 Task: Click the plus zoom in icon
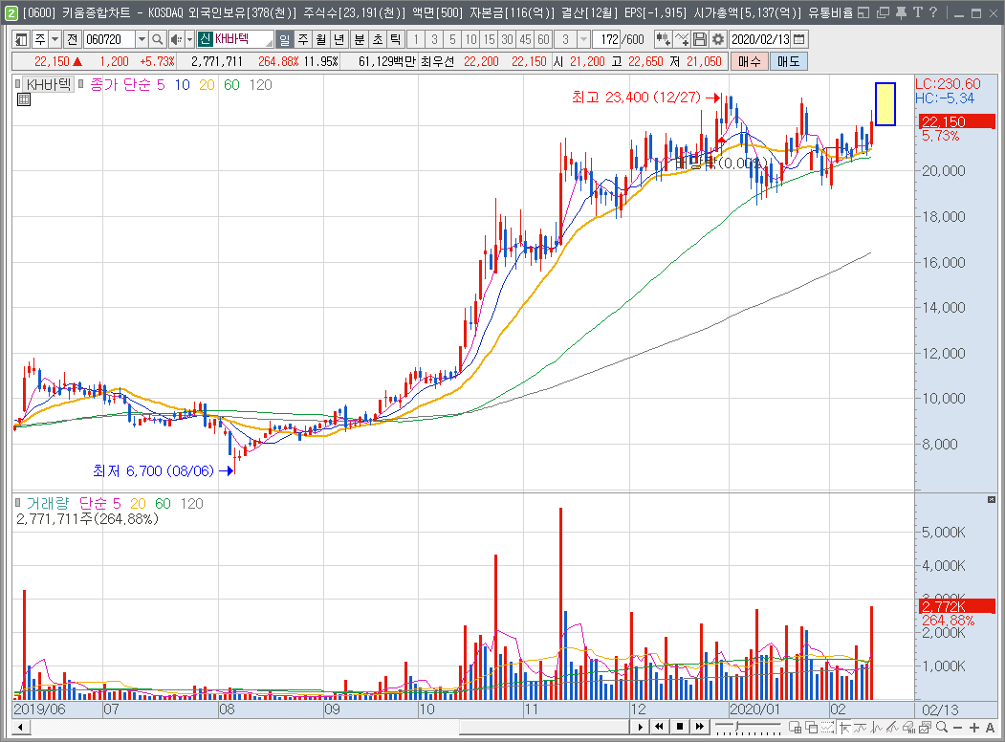[x=974, y=728]
